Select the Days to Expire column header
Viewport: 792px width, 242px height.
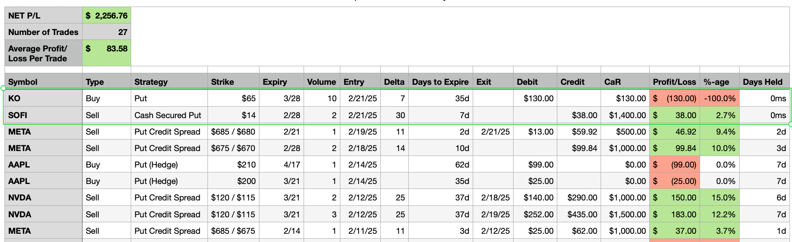[441, 81]
